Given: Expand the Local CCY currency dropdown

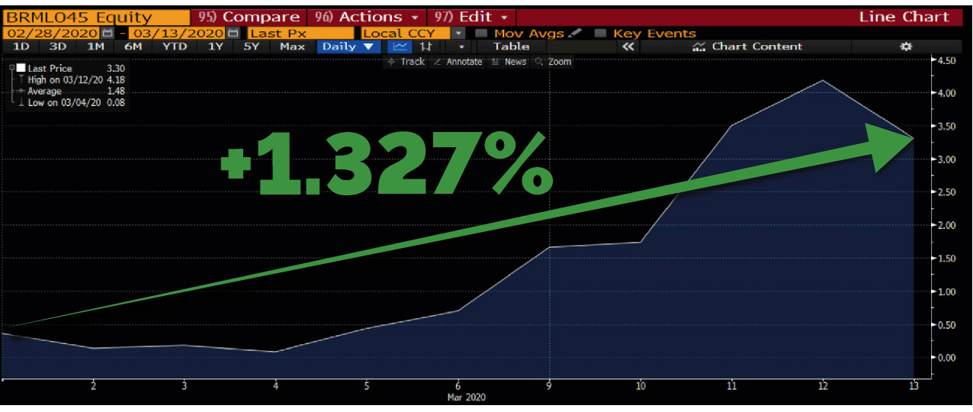Looking at the screenshot, I should 458,34.
